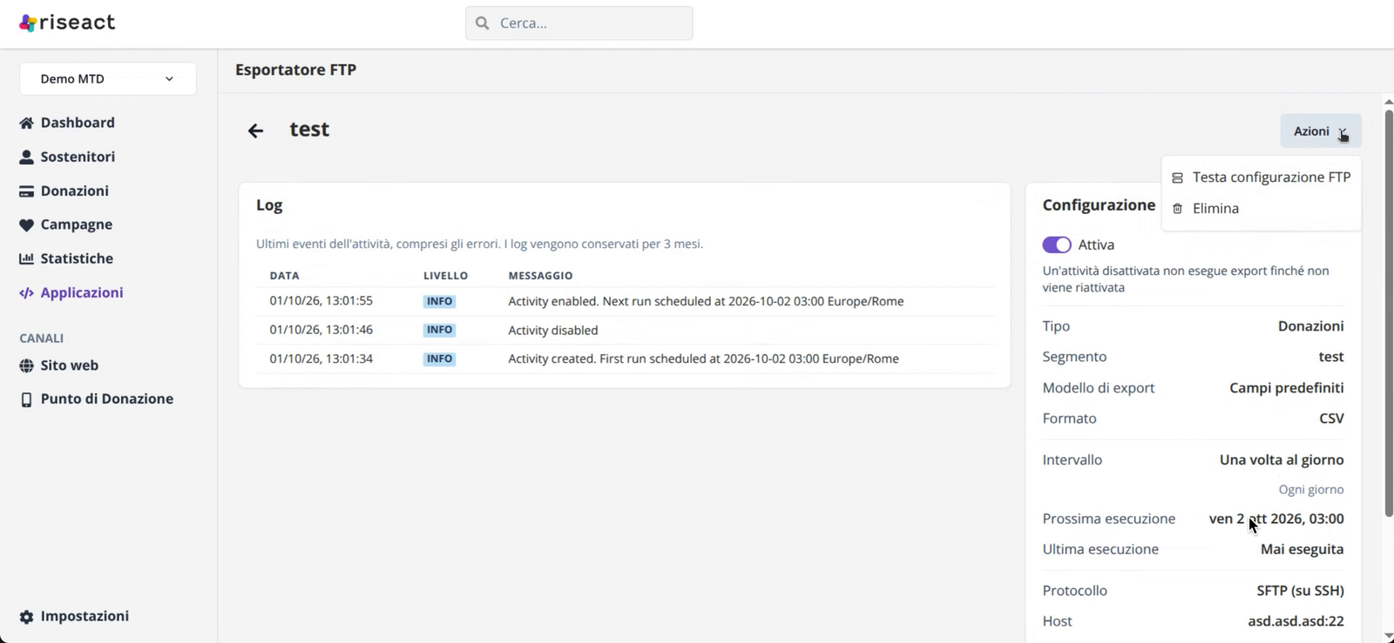Click the SFTP (su SSH) value
This screenshot has height=643, width=1394.
click(1300, 591)
